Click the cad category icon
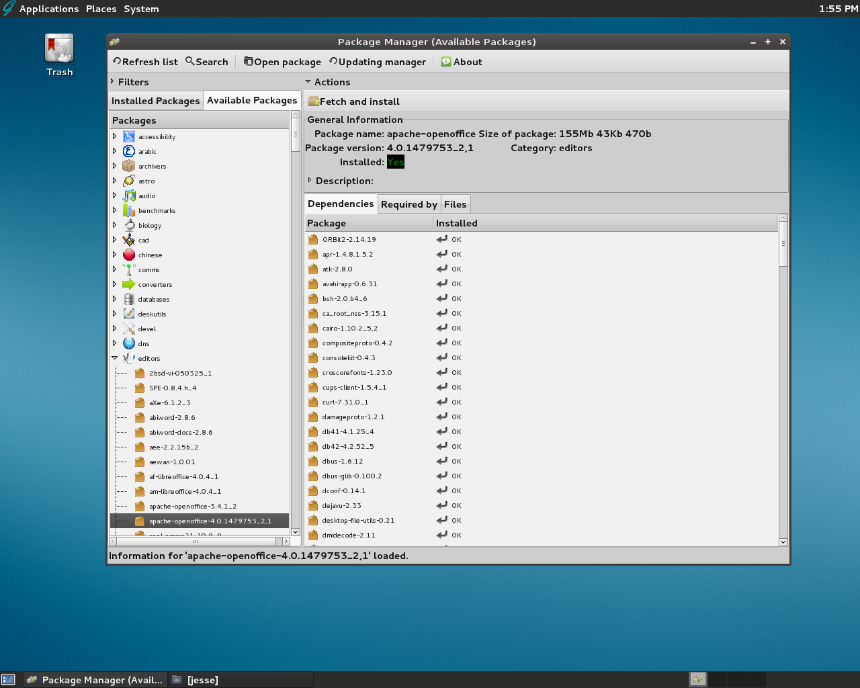 129,240
